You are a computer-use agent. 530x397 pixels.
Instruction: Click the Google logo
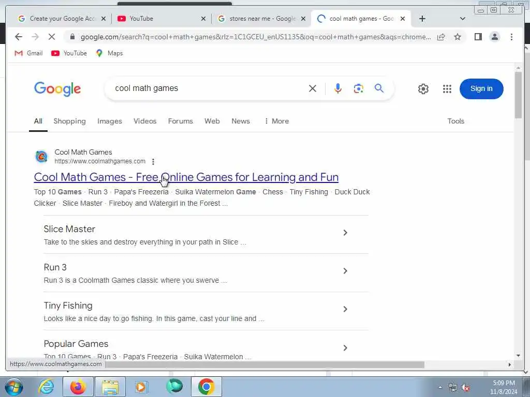click(x=57, y=89)
